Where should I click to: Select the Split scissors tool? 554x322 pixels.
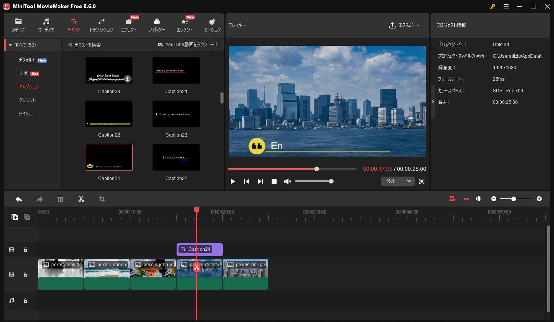click(81, 199)
